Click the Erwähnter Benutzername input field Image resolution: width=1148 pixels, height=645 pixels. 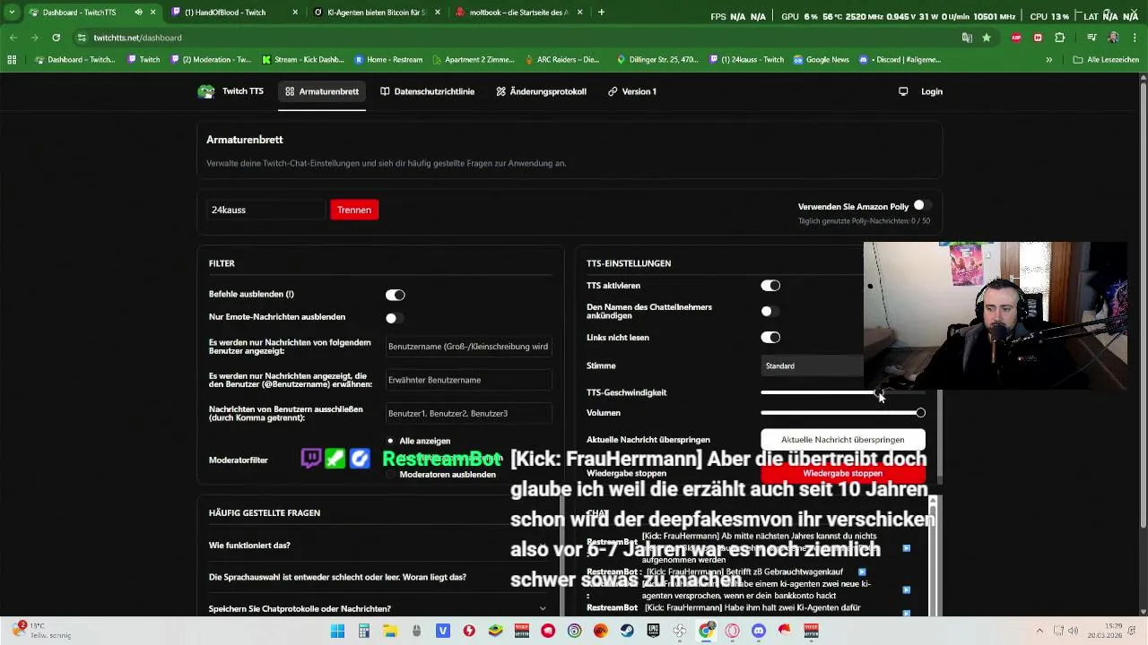(x=467, y=380)
